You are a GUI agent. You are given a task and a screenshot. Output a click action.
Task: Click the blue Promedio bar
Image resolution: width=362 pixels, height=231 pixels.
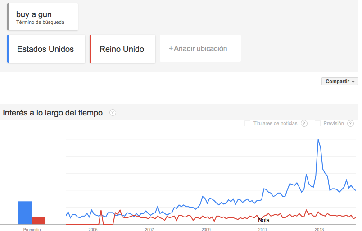coord(25,213)
